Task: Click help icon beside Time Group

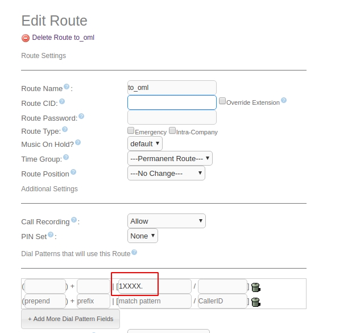Action: (x=66, y=157)
